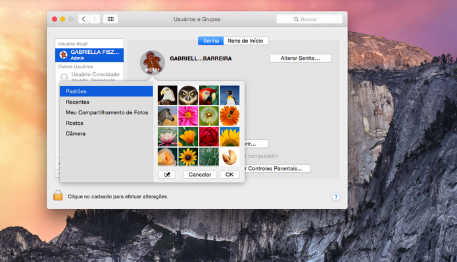This screenshot has width=457, height=262.
Task: Choose the owl profile picture
Action: pyautogui.click(x=188, y=95)
